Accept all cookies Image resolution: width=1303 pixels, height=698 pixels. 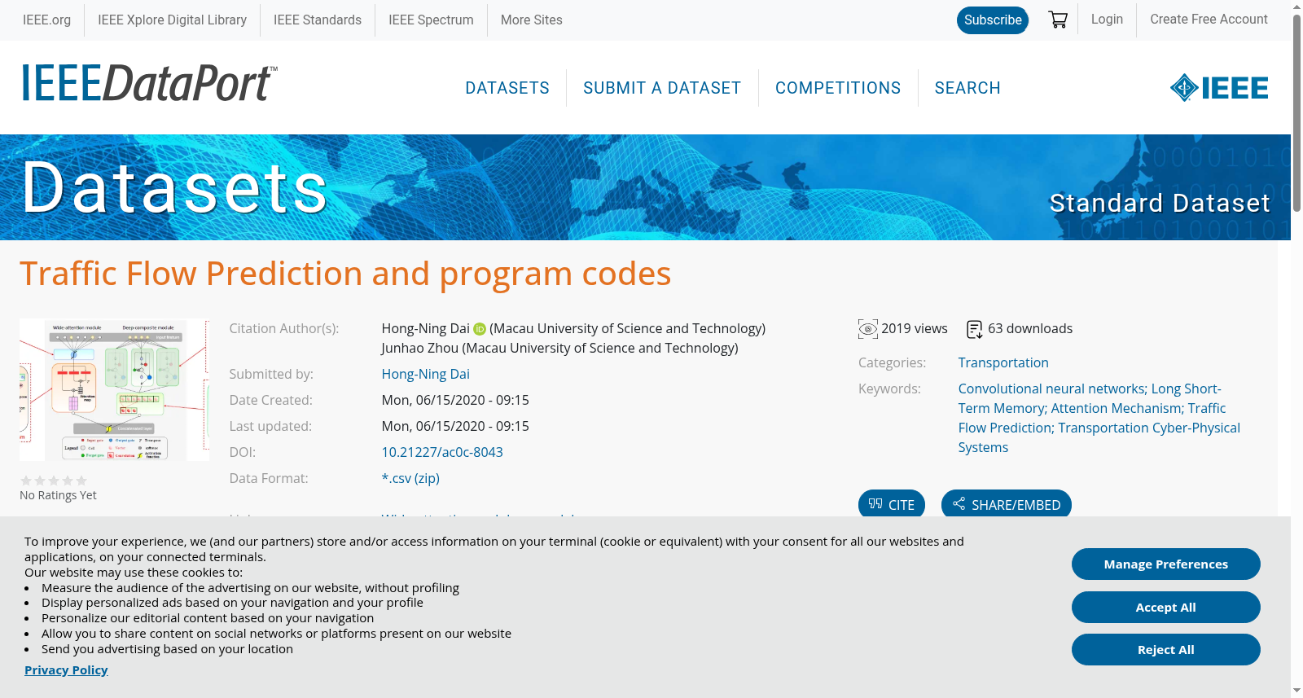point(1166,607)
